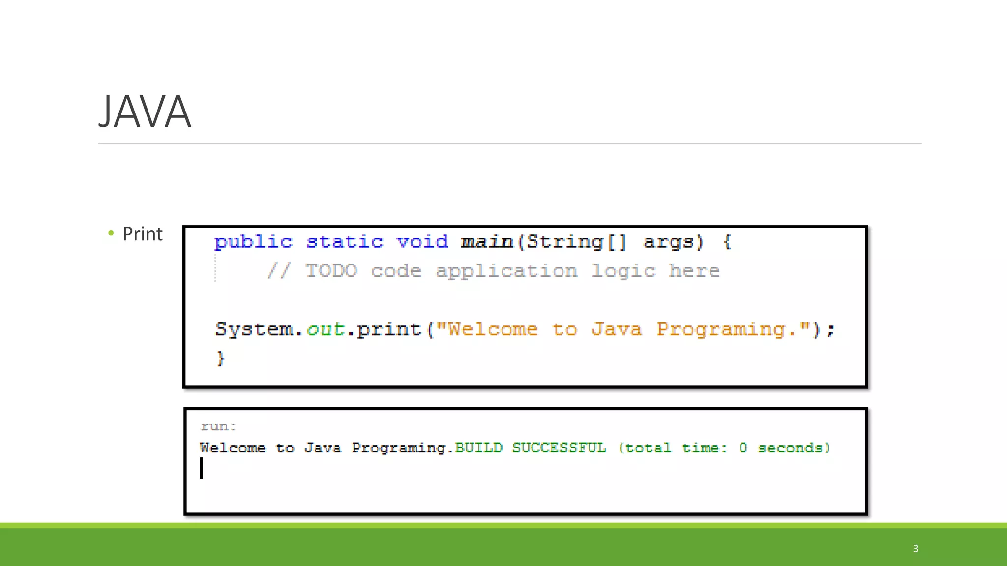This screenshot has height=566, width=1007.
Task: Click the 'static' keyword in code
Action: 344,242
